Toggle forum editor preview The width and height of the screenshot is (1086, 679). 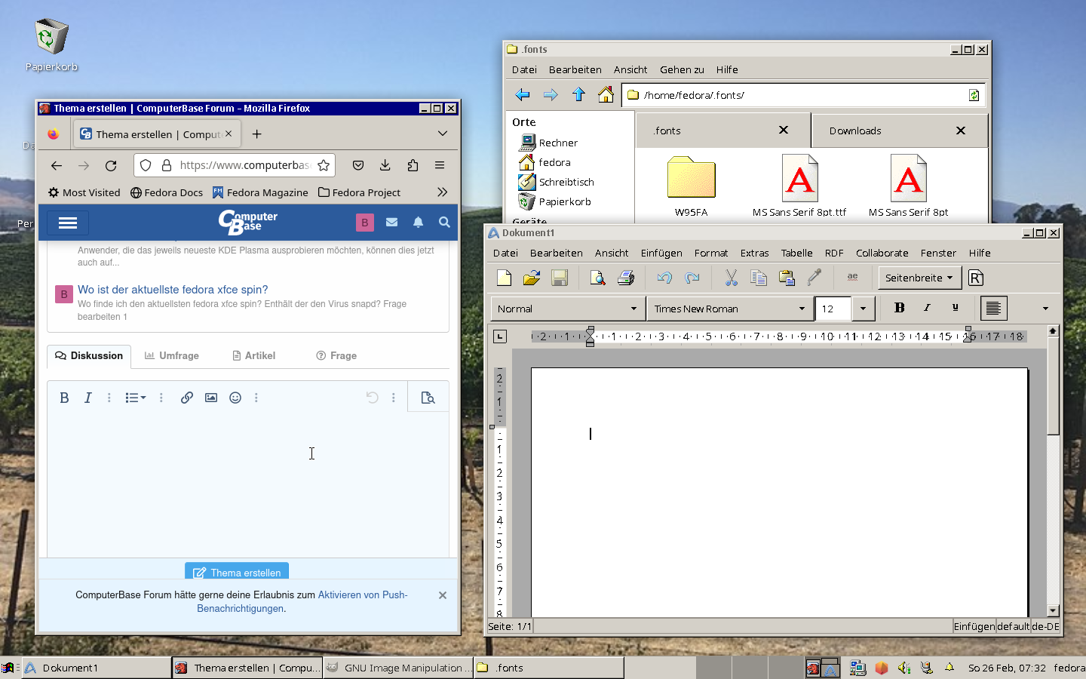[428, 398]
